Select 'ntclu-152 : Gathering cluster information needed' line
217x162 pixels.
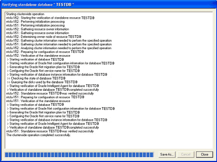click(59, 40)
